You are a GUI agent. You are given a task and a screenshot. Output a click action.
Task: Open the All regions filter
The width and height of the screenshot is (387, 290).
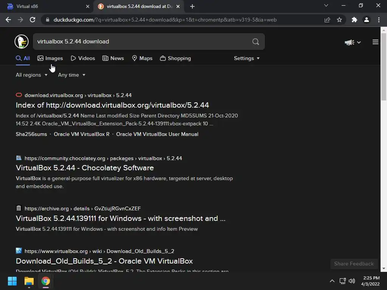[32, 75]
